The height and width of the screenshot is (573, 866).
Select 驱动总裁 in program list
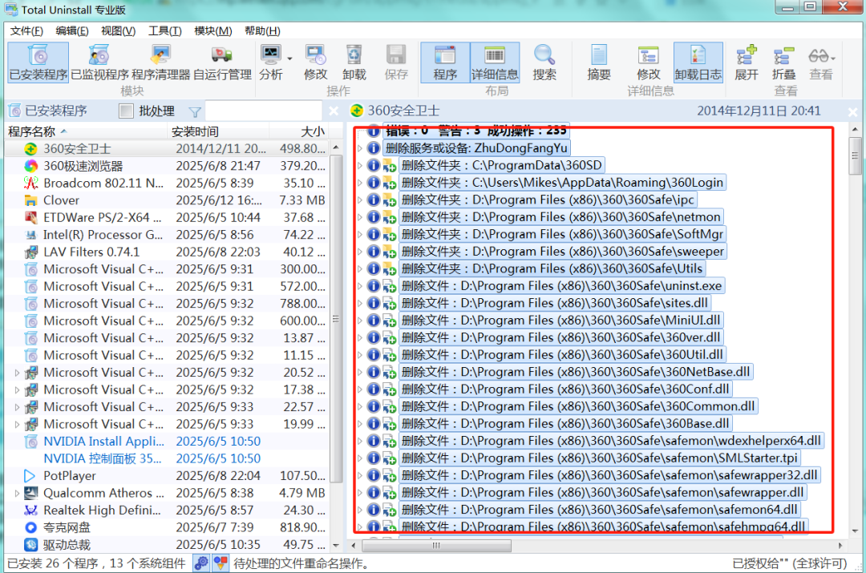[x=168, y=544]
